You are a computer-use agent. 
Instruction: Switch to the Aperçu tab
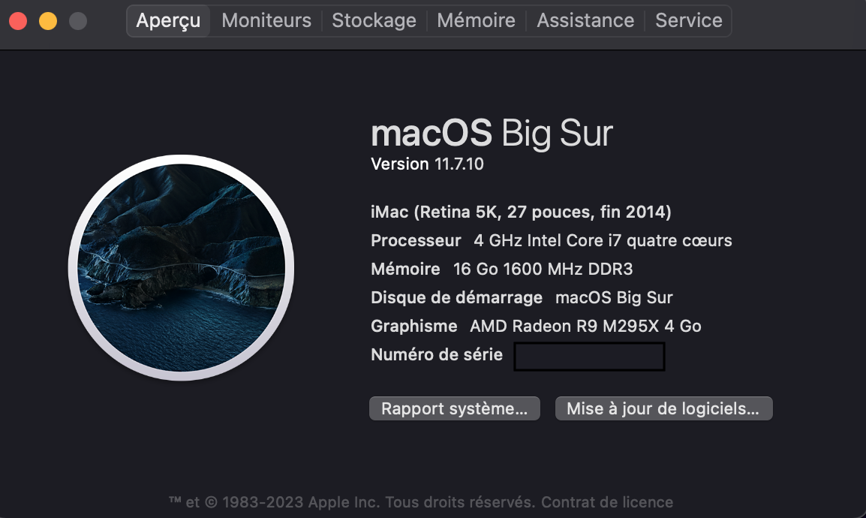pos(168,21)
